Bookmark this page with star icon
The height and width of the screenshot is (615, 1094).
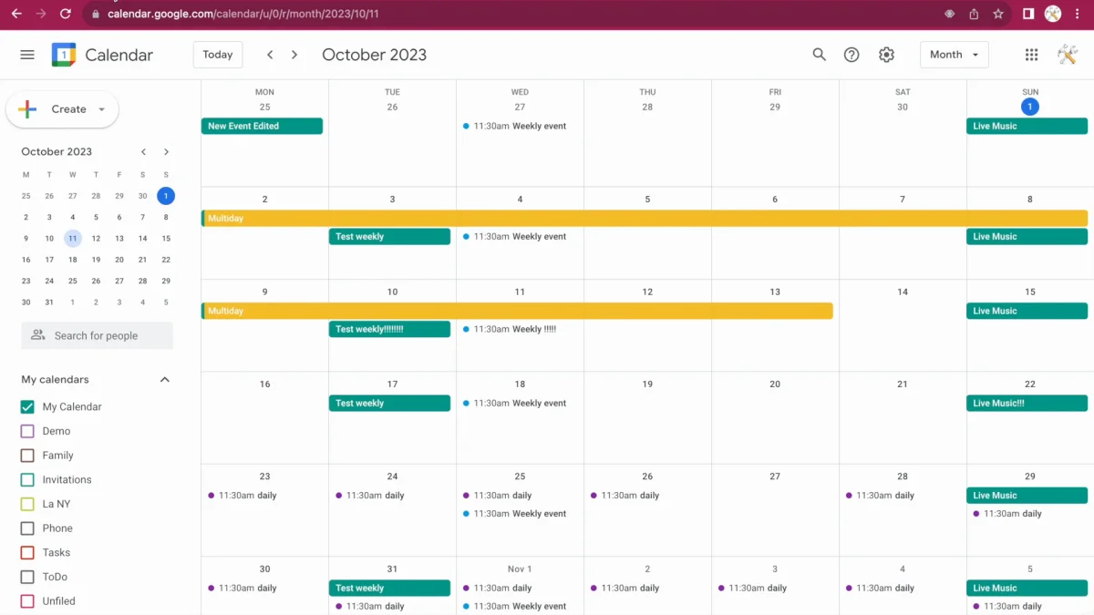[x=998, y=14]
